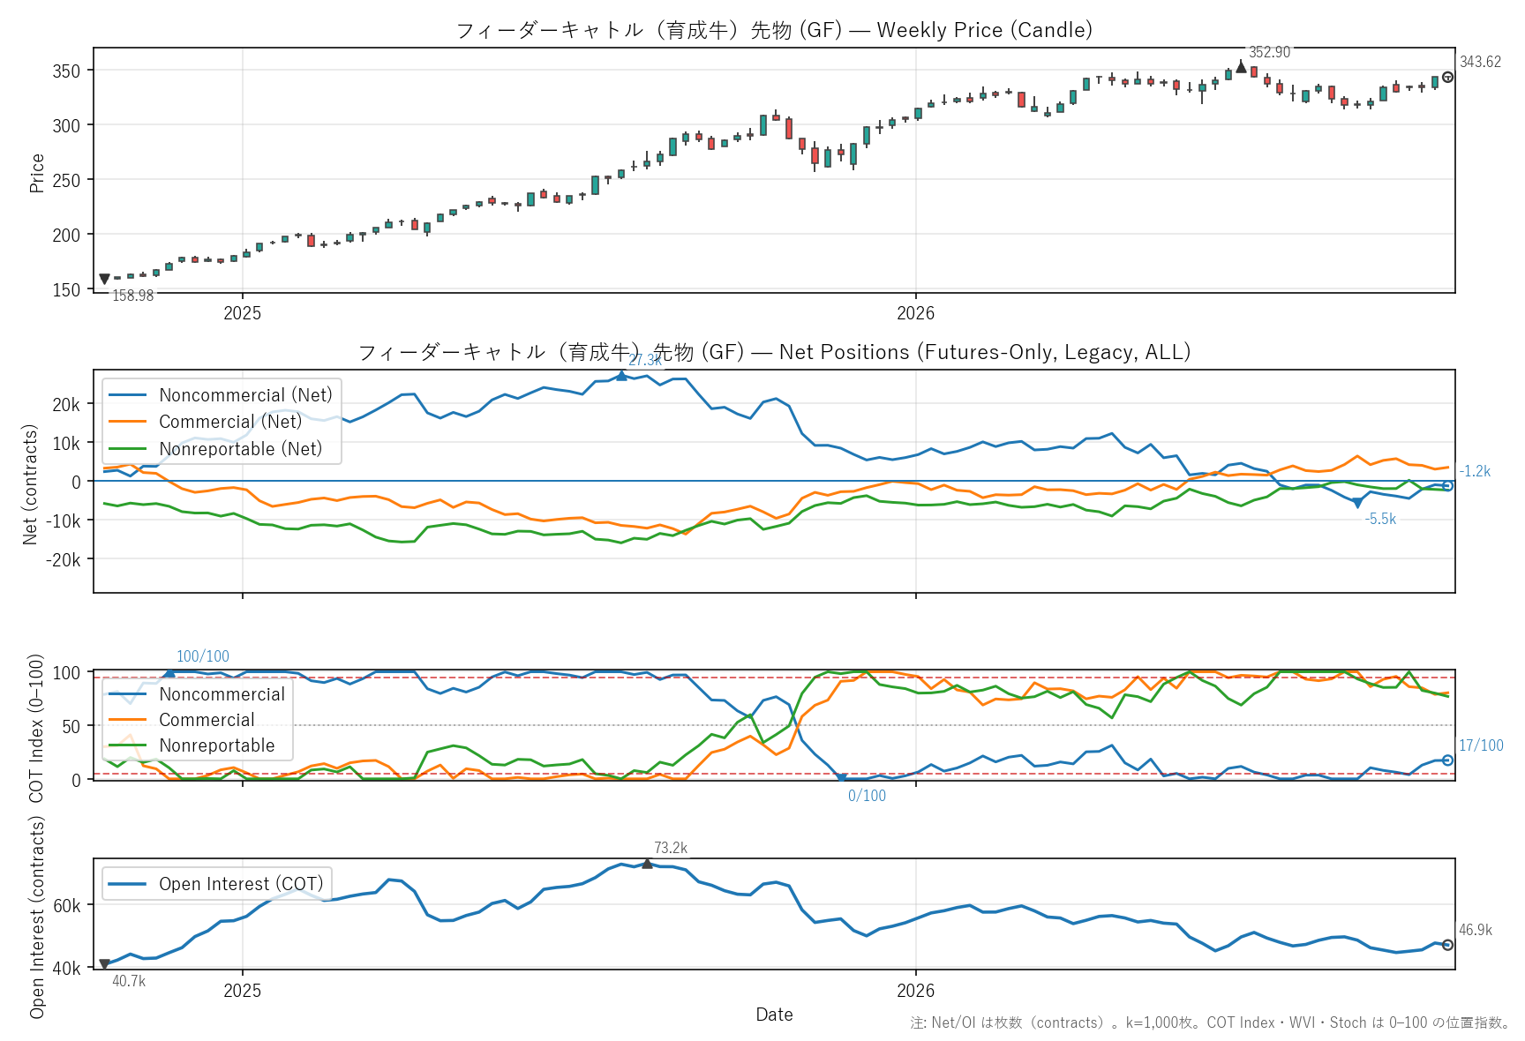The height and width of the screenshot is (1041, 1525).
Task: Click the 352.90 price high triangle marker
Action: 1241,66
